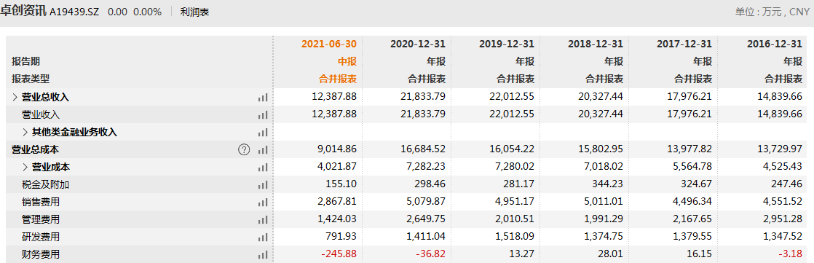The height and width of the screenshot is (263, 814).
Task: Open chart icon for 管理费用 row
Action: (263, 220)
